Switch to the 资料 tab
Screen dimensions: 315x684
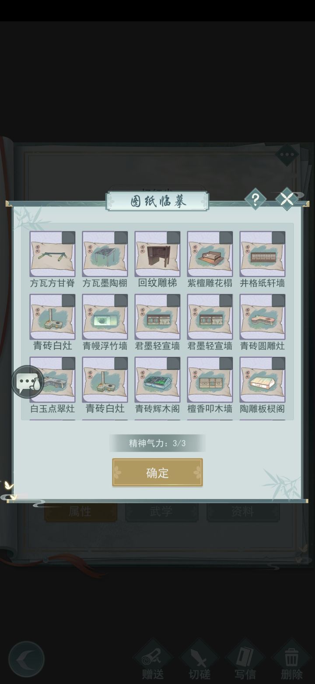tap(242, 511)
